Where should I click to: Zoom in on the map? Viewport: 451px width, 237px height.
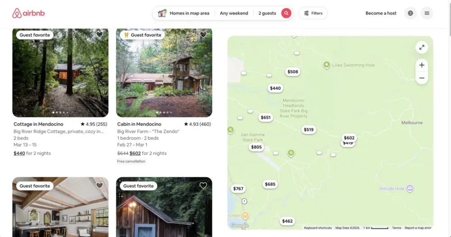pyautogui.click(x=421, y=65)
